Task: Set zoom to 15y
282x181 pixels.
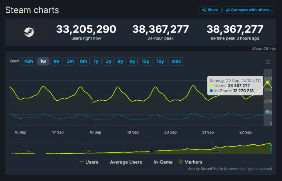Action: click(x=160, y=61)
